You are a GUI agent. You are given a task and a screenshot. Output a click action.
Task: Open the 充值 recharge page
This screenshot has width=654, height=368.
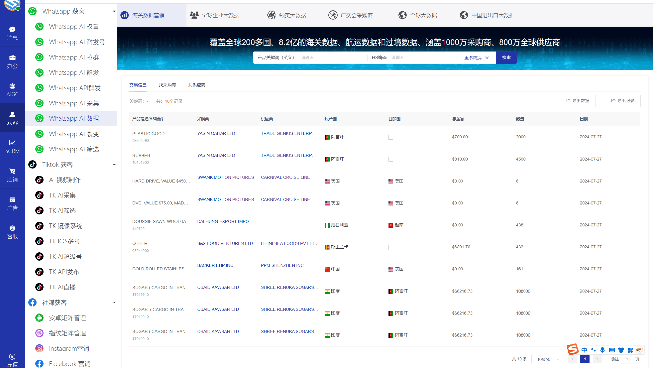pos(12,359)
